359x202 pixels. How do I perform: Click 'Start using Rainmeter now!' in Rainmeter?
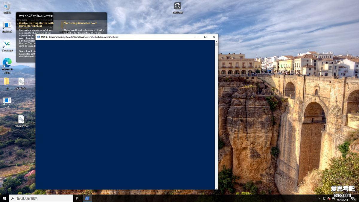(x=80, y=23)
